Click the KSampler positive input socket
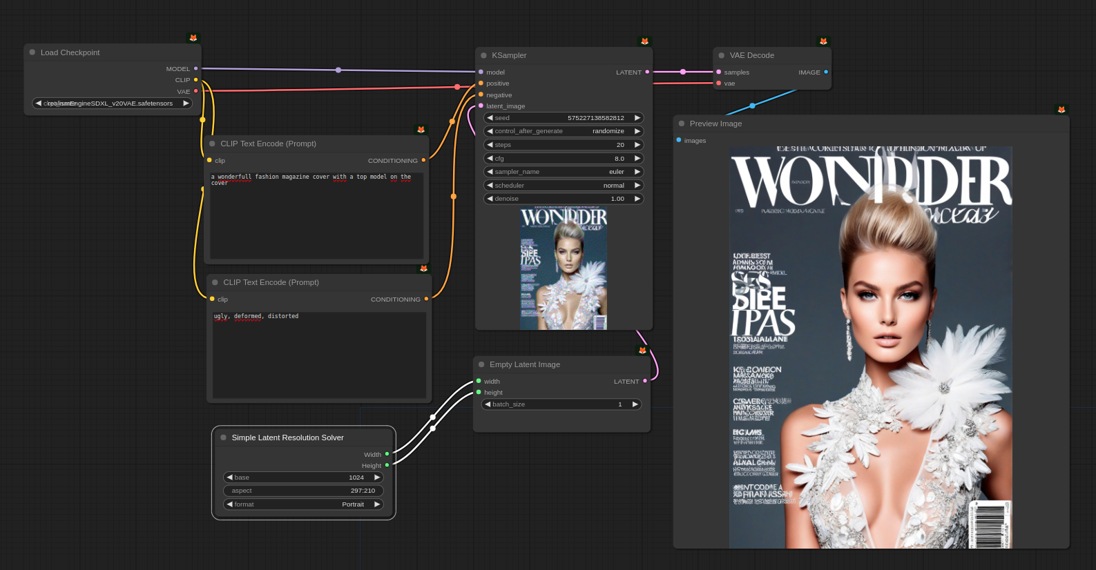 point(481,83)
